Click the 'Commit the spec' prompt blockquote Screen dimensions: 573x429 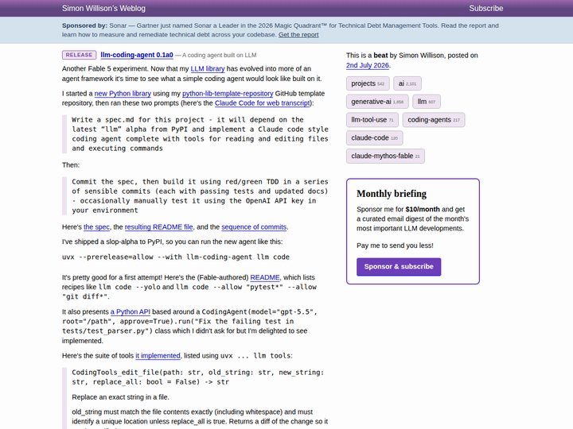click(x=195, y=196)
